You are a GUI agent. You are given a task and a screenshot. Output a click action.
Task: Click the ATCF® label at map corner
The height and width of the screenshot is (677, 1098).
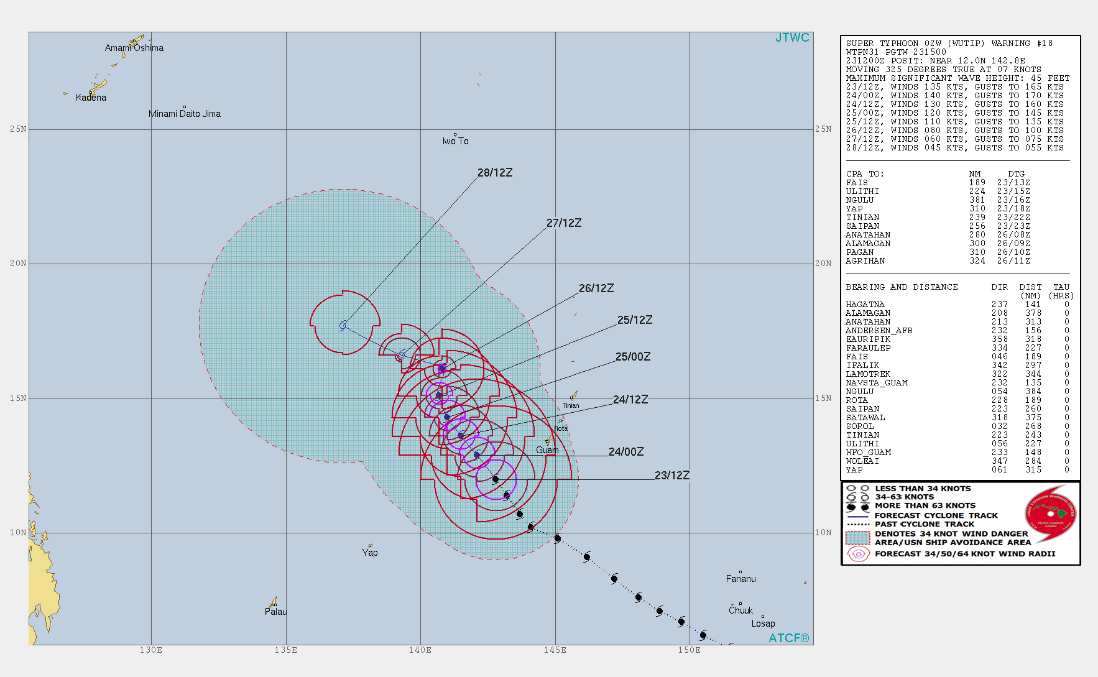click(789, 638)
